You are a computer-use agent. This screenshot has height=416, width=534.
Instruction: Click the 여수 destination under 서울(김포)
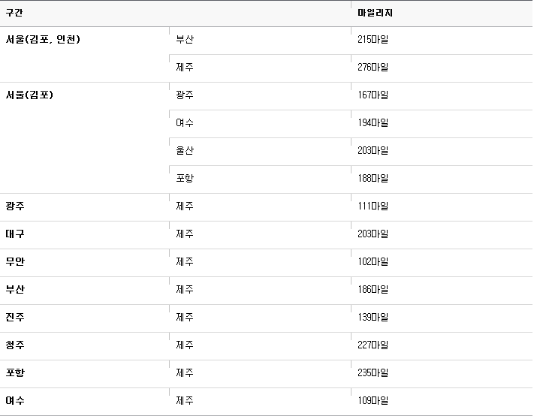point(185,122)
